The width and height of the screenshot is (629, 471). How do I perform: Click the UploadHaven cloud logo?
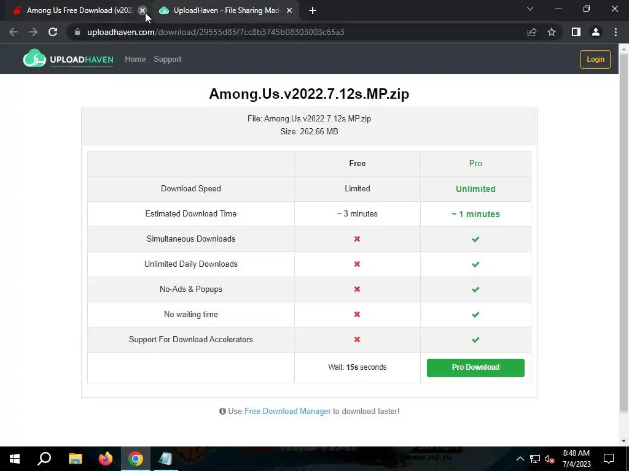pos(34,58)
